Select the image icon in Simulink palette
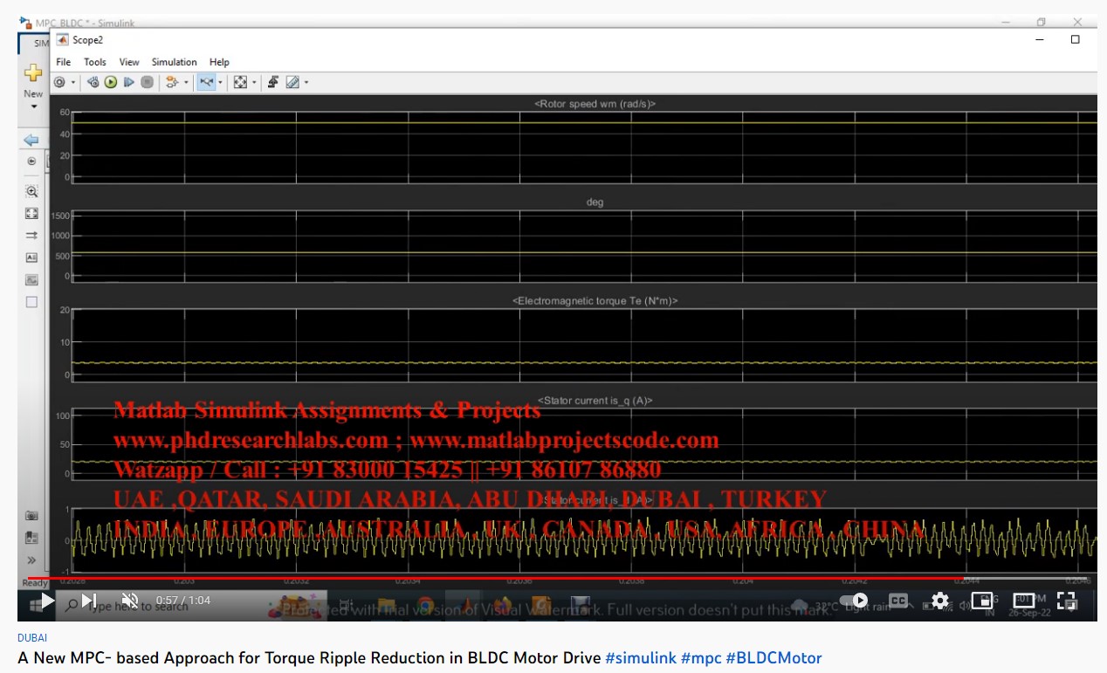1107x673 pixels. (31, 280)
